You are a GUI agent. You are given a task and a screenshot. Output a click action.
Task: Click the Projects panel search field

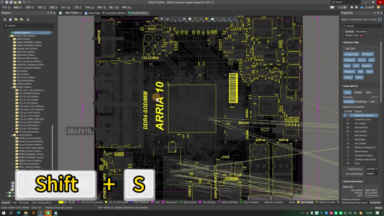[29, 26]
